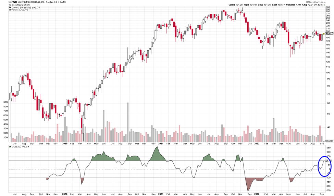Click the tallest gray volume bar of September 2020
334x196 pixels.
(x=128, y=122)
